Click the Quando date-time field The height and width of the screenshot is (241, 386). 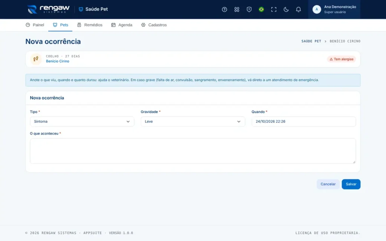(303, 122)
